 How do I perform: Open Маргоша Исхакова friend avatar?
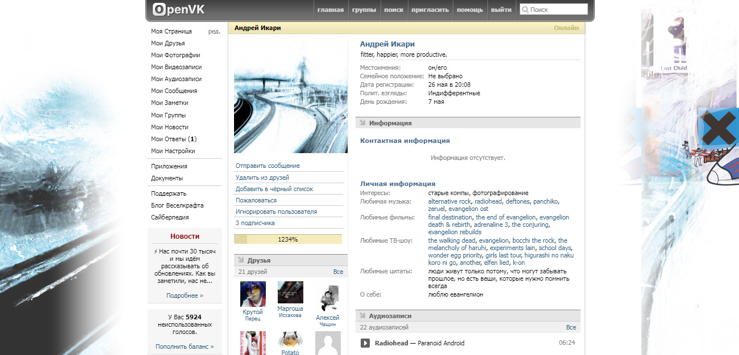[x=290, y=292]
